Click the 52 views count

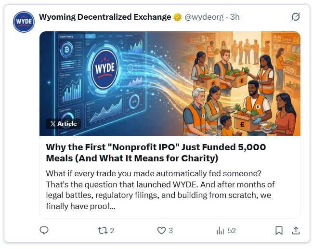tap(232, 231)
